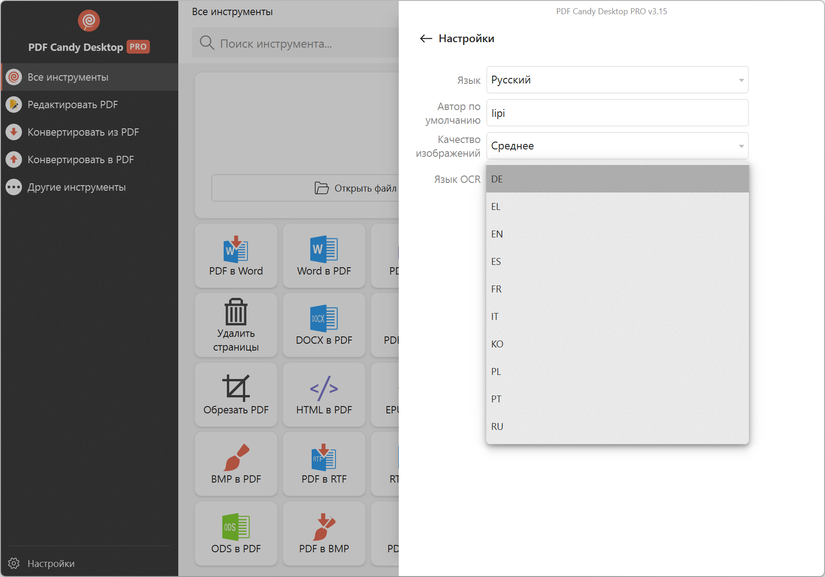Viewport: 825px width, 577px height.
Task: Select RU as OCR language
Action: (617, 426)
